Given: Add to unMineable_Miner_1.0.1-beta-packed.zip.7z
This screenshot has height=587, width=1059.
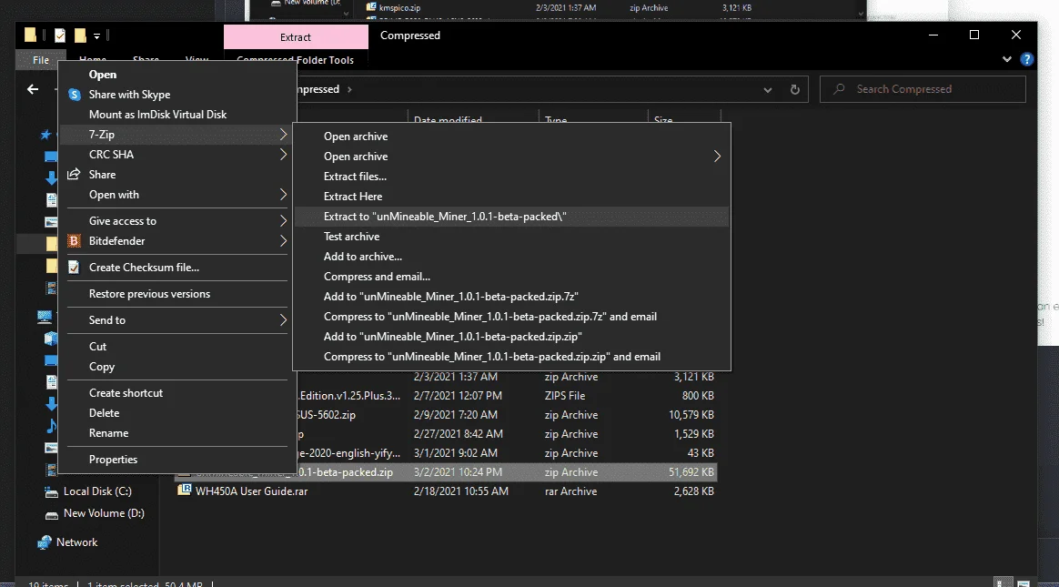Looking at the screenshot, I should (x=450, y=297).
